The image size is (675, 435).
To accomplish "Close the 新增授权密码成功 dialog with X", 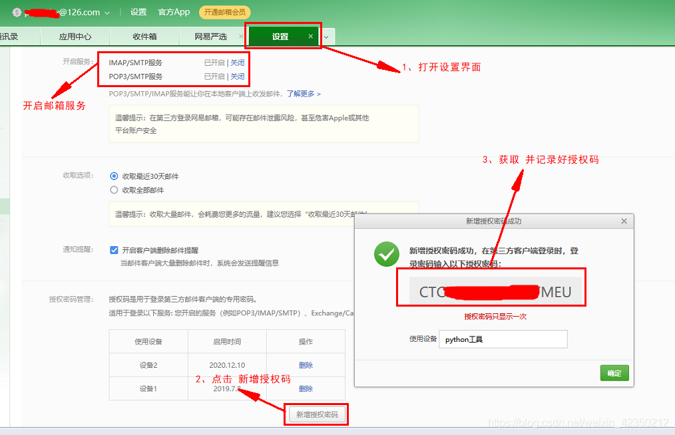I will pyautogui.click(x=623, y=221).
